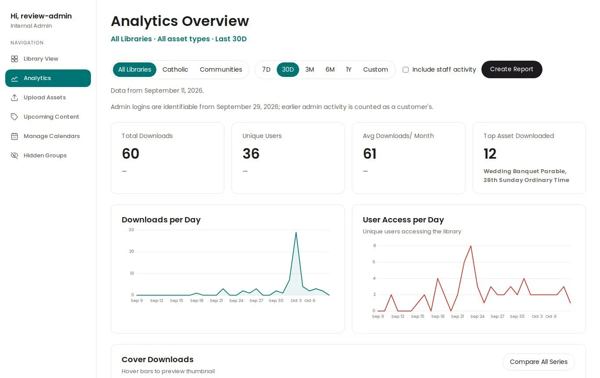Click the Internal Admin role label
The width and height of the screenshot is (600, 378).
(31, 26)
